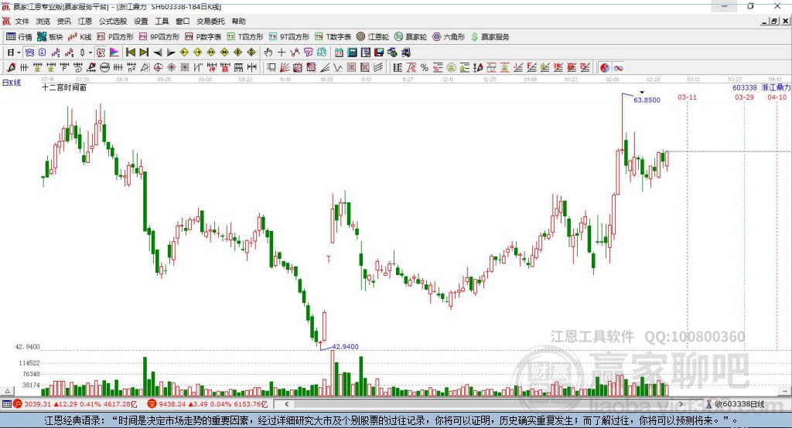Open the calculator icon

pos(352,53)
